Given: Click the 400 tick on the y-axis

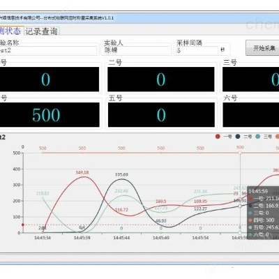Looking at the screenshot, I should tap(17, 169).
